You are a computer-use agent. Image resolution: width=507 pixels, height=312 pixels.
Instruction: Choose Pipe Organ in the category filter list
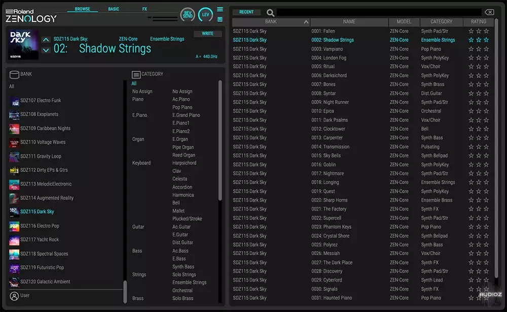(x=183, y=147)
